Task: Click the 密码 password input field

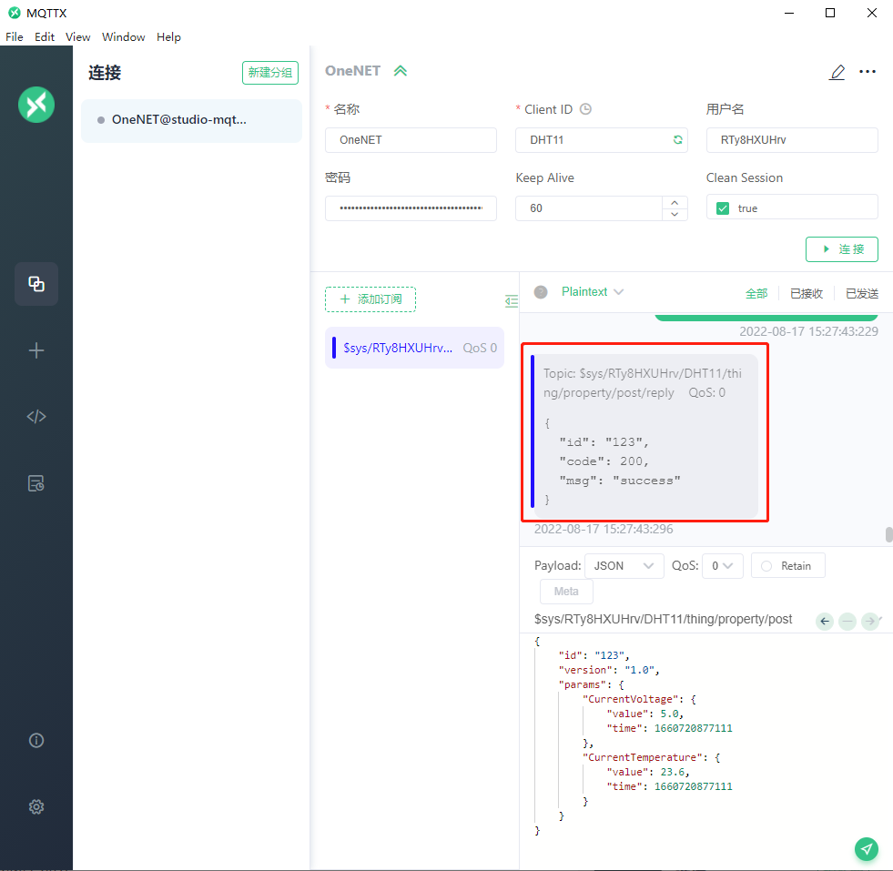Action: pyautogui.click(x=411, y=208)
